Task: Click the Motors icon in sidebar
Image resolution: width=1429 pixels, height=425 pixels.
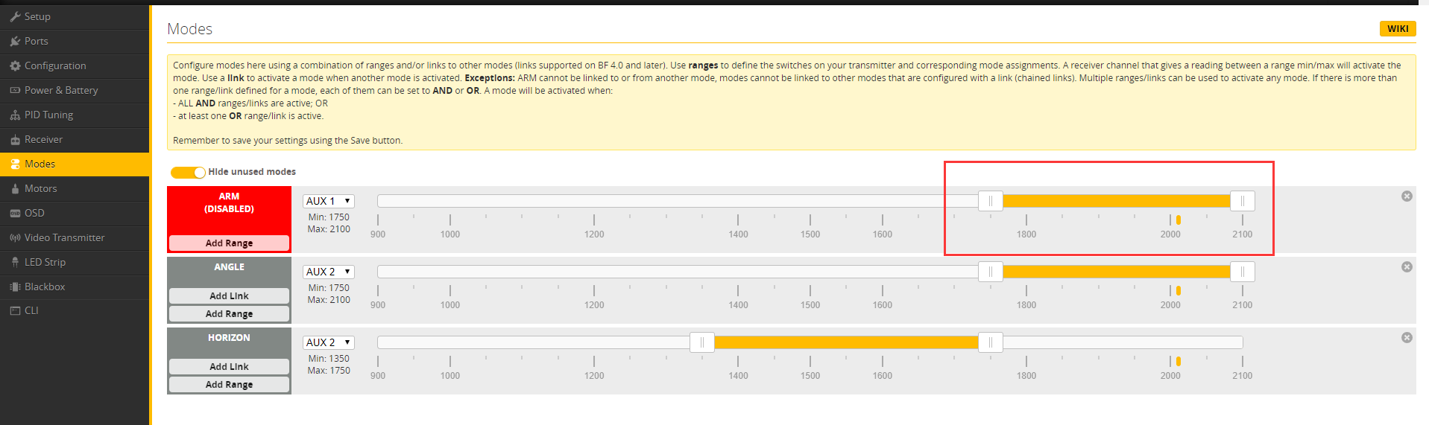Action: click(15, 188)
